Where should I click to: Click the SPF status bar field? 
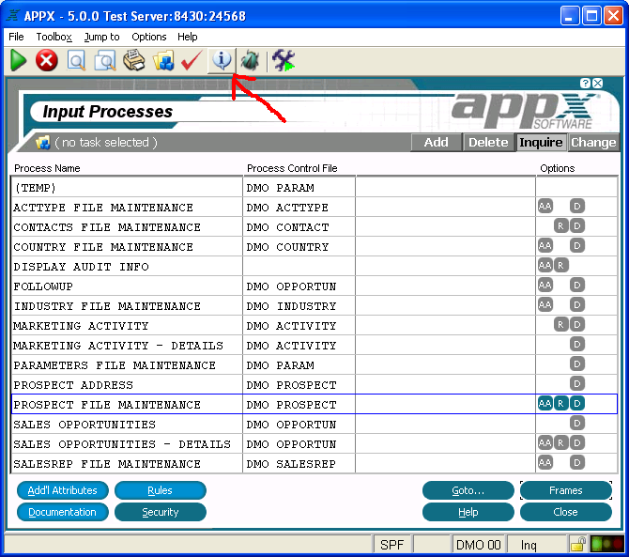pyautogui.click(x=391, y=545)
